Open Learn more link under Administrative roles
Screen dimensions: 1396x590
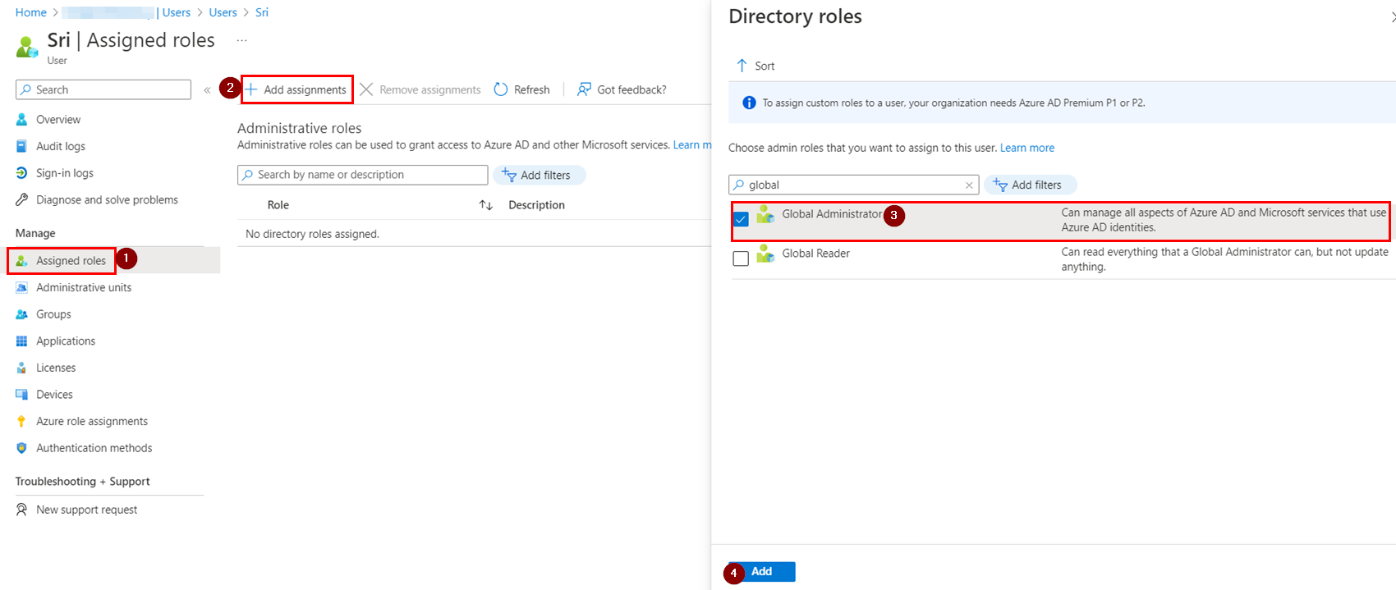[691, 145]
